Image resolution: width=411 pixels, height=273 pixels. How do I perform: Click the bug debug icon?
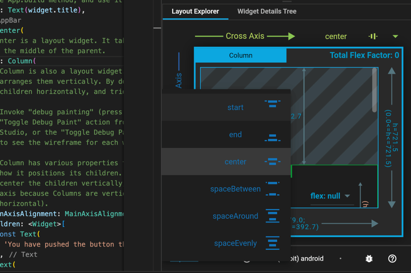tap(369, 259)
